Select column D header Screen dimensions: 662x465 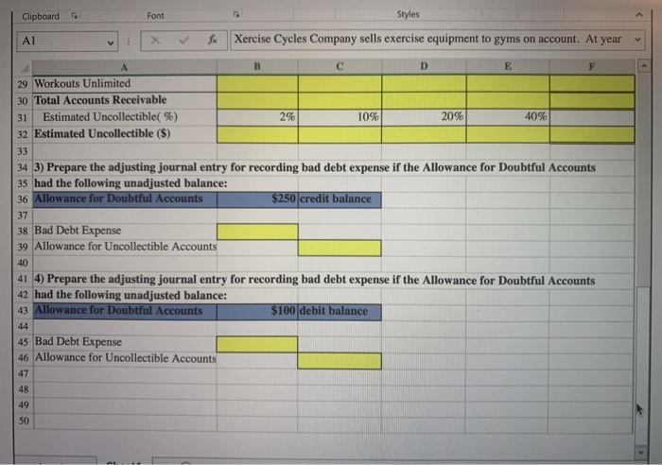tap(424, 66)
